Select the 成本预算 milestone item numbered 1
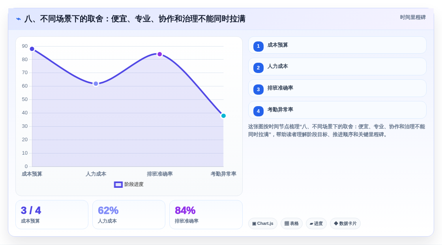 pyautogui.click(x=337, y=45)
